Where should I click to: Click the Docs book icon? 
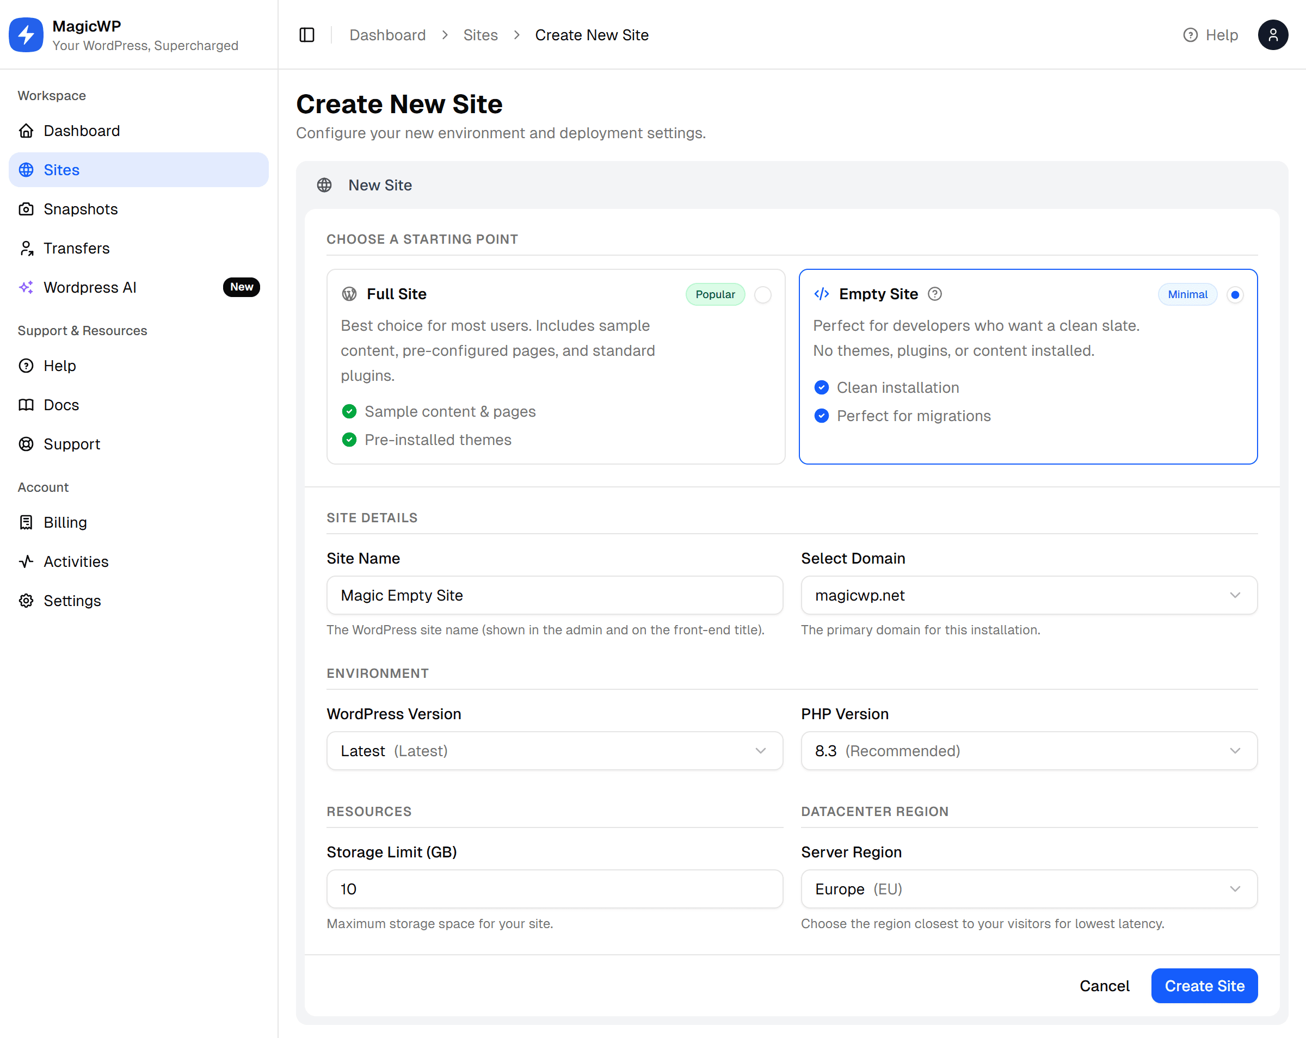pyautogui.click(x=26, y=405)
